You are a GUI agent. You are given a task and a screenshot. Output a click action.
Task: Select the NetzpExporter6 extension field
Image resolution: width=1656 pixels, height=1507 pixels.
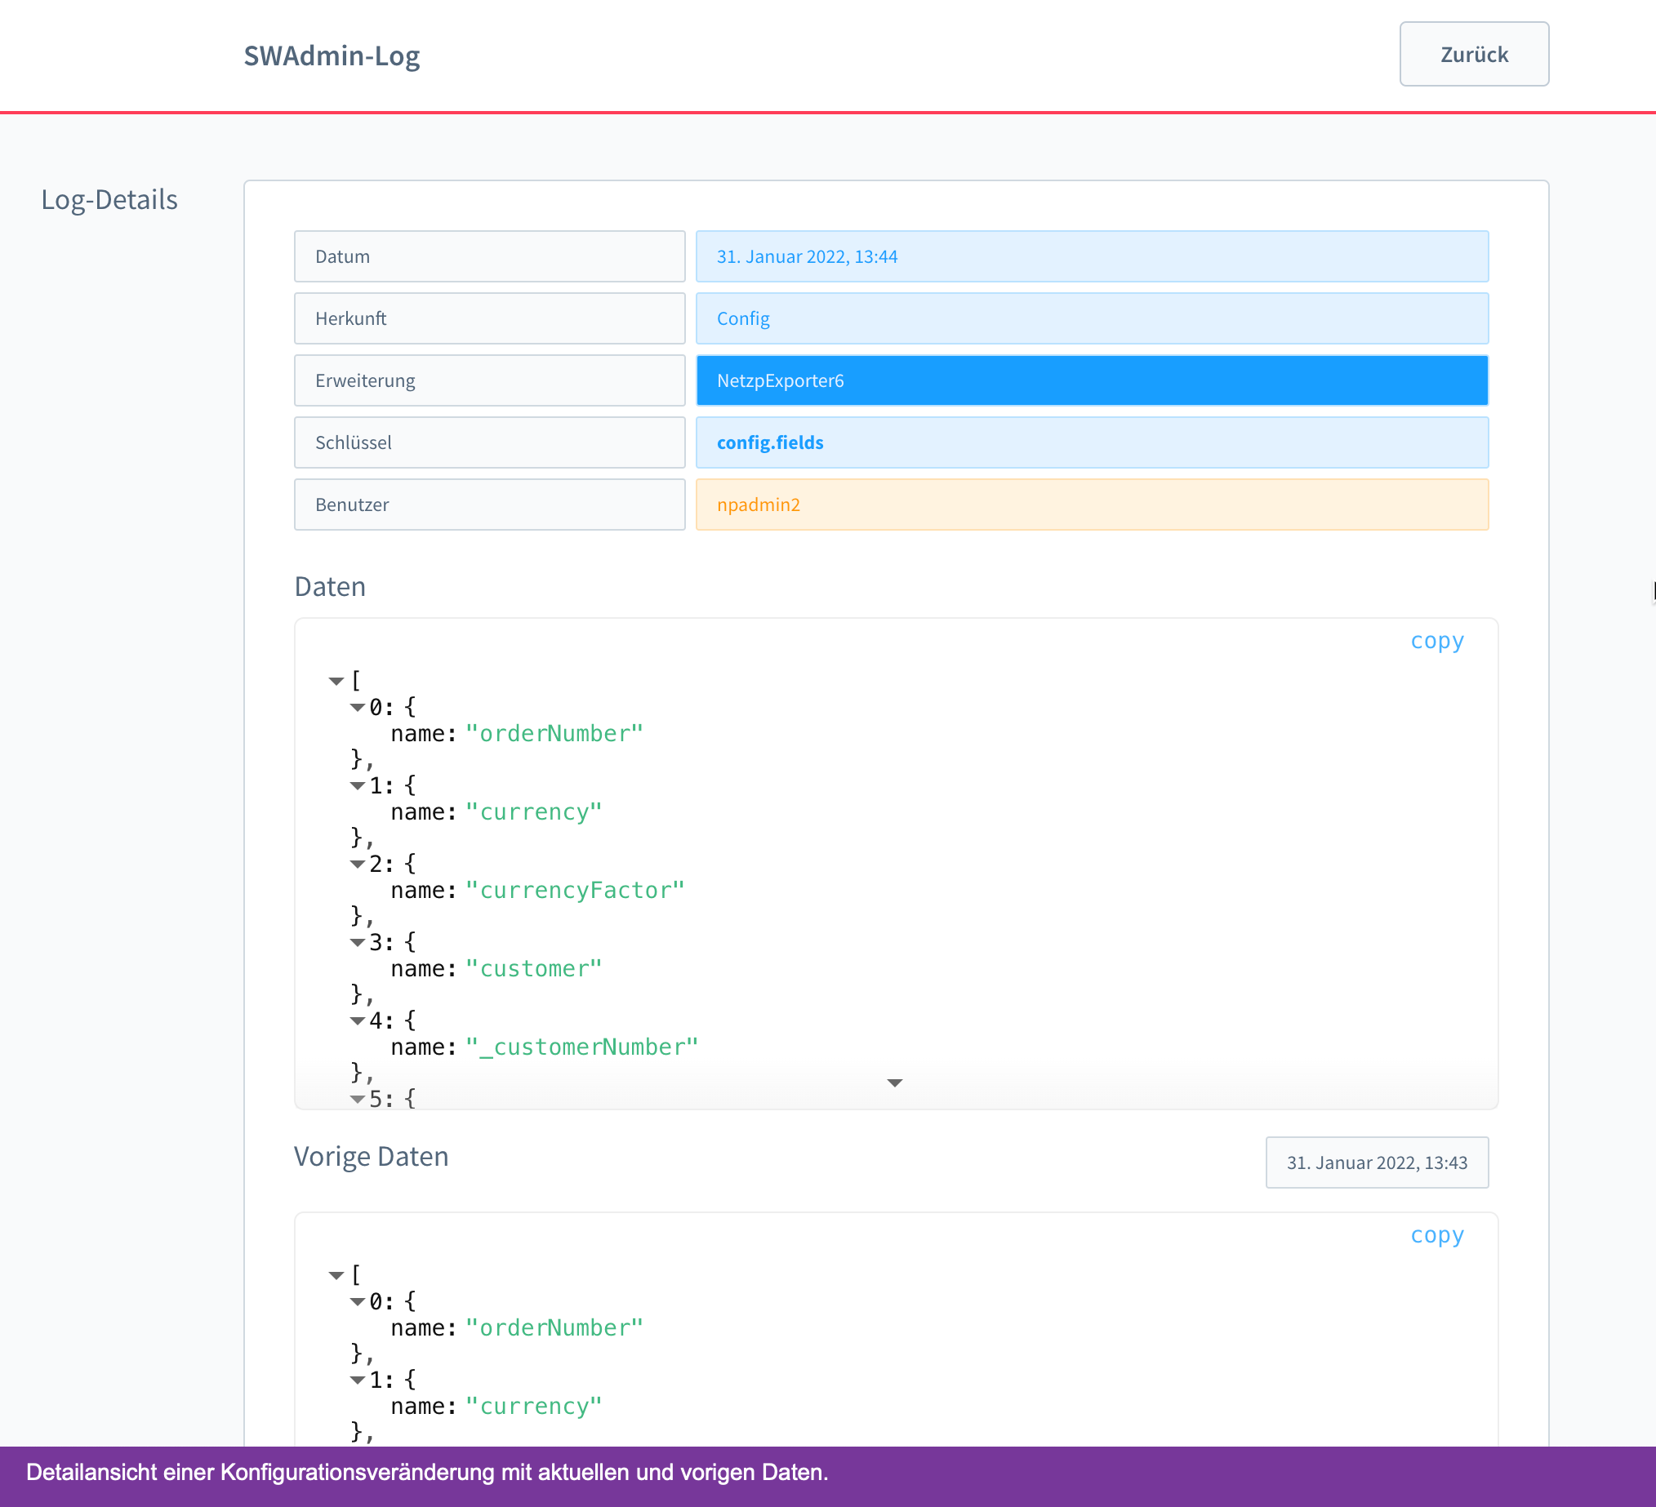(x=1092, y=380)
